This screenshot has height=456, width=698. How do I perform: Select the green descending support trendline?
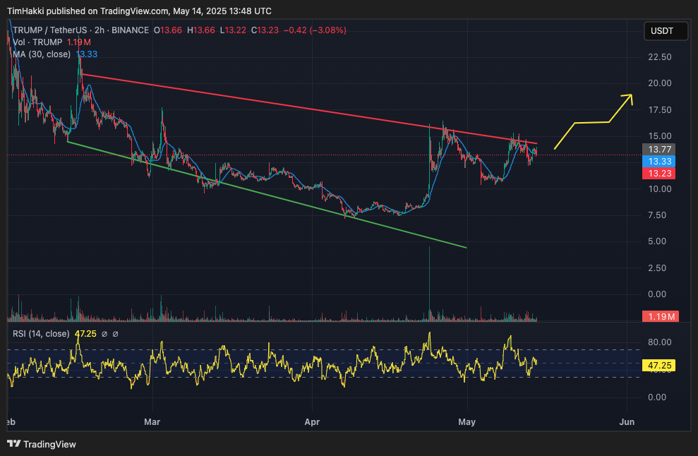[267, 195]
